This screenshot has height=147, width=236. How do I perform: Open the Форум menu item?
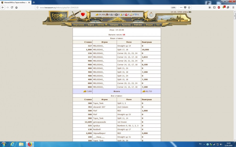click(x=149, y=25)
